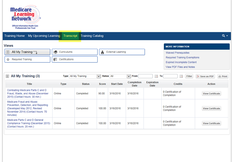Click the MORE INFORMATION panel header
Viewport: 233px width, 162px height.
click(x=197, y=46)
